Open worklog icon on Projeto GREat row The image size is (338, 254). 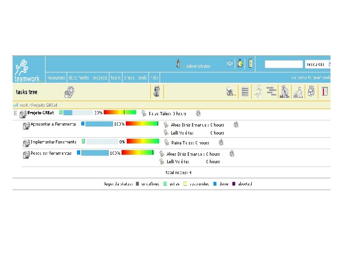coord(198,113)
